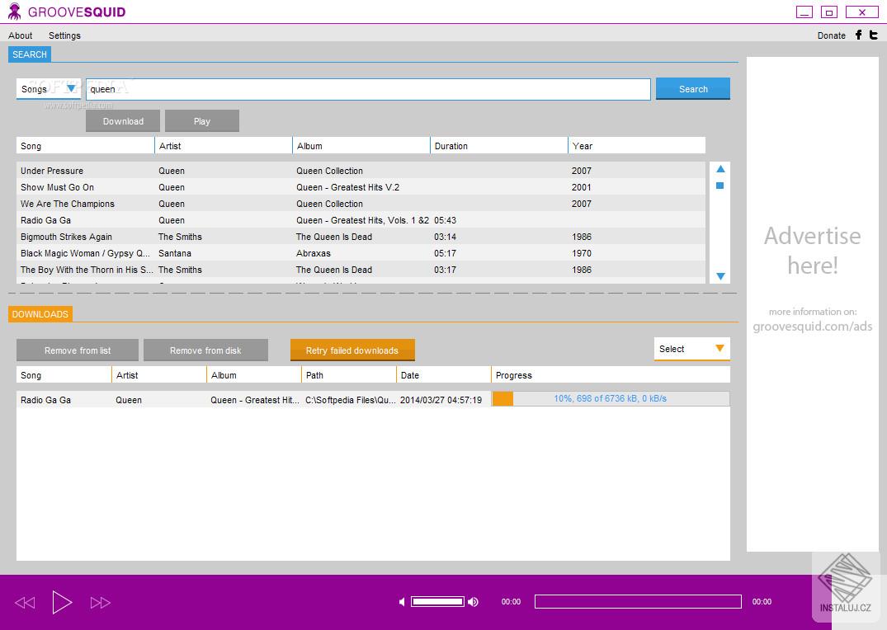
Task: Click Retry failed downloads button
Action: pyautogui.click(x=351, y=350)
